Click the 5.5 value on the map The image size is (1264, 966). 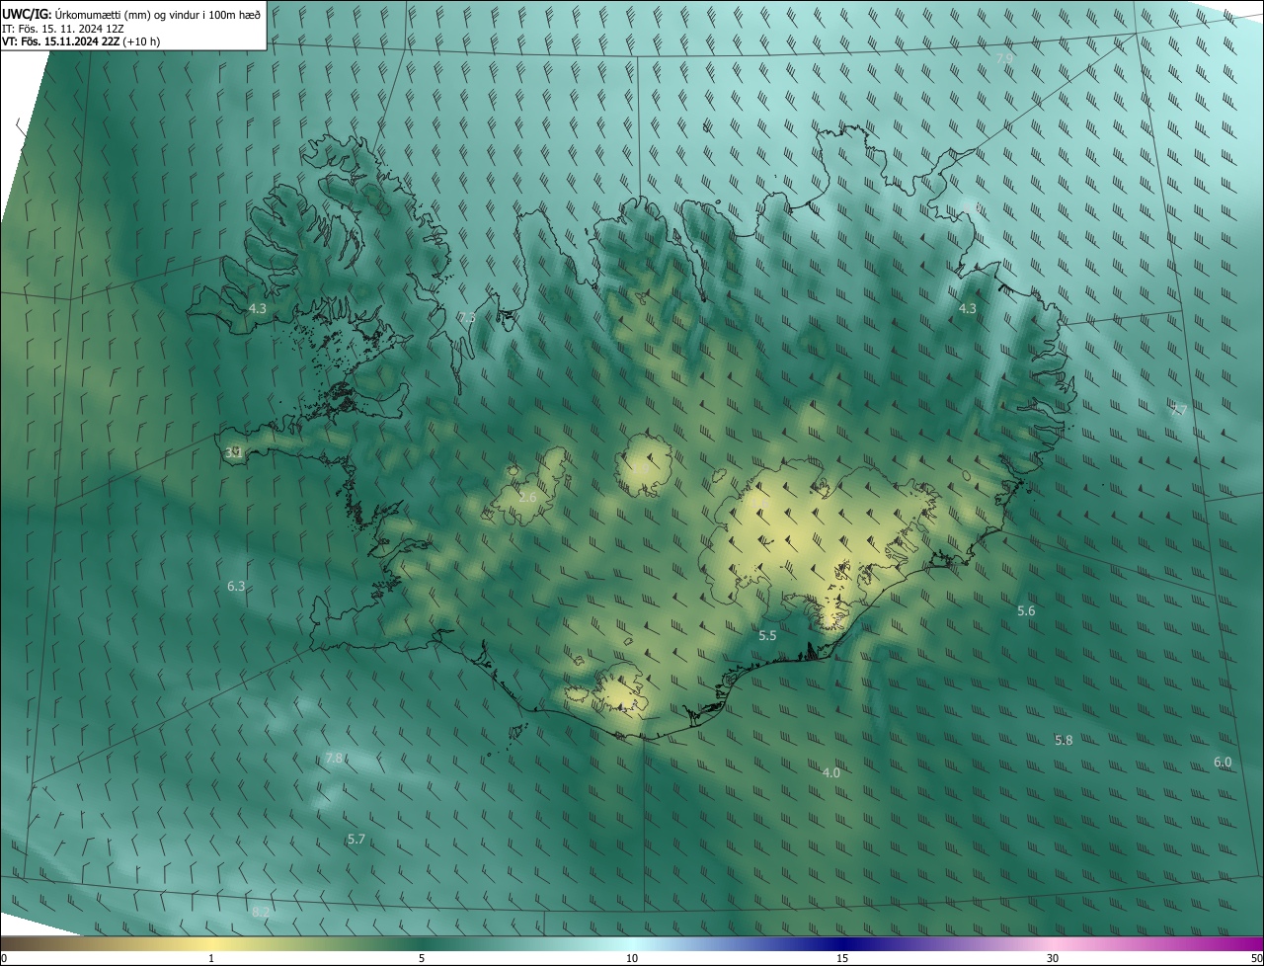(767, 636)
